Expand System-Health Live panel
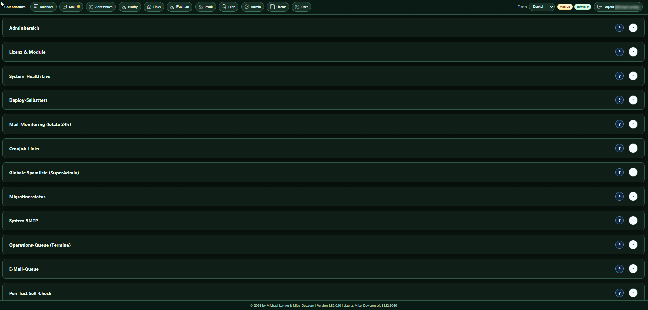This screenshot has height=310, width=648. [x=633, y=76]
